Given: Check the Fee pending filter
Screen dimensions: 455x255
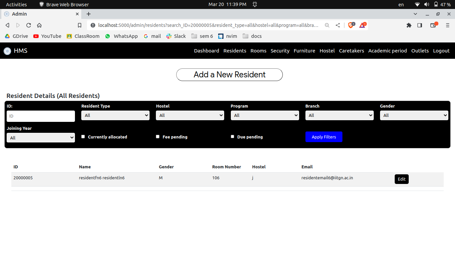Looking at the screenshot, I should click(x=158, y=136).
